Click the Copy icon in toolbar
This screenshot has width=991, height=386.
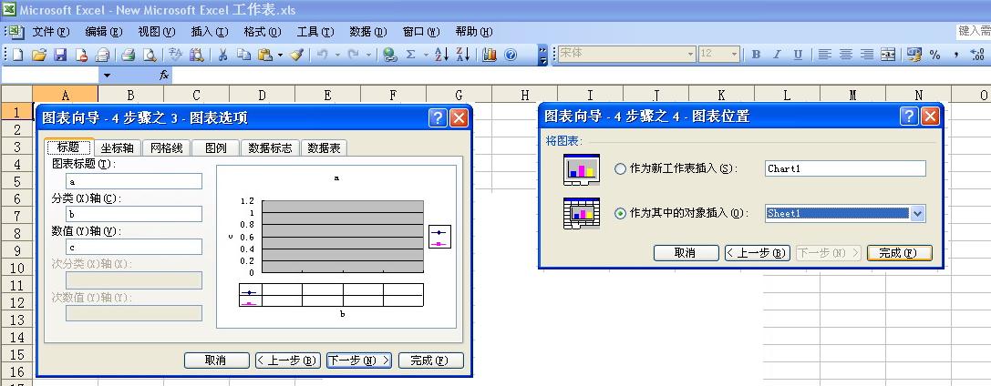point(243,55)
